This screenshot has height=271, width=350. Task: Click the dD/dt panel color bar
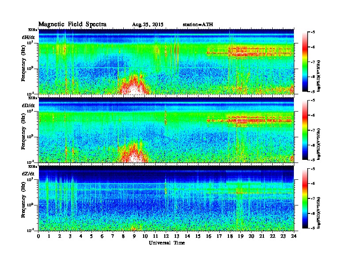pos(305,130)
